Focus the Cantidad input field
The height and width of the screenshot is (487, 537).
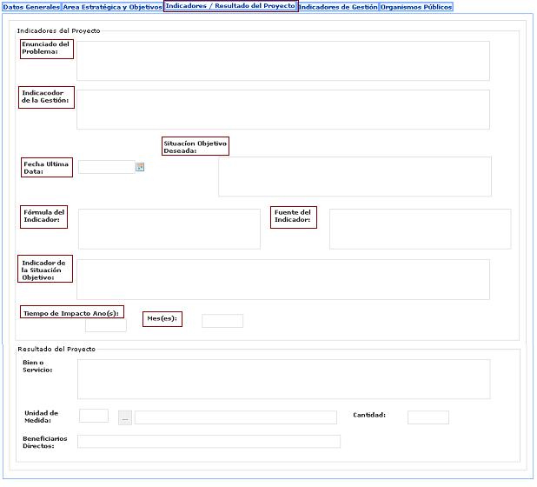pyautogui.click(x=428, y=417)
